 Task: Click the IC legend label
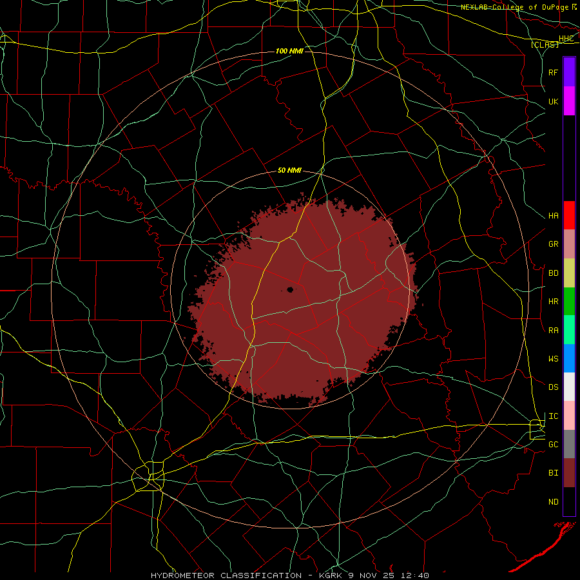click(x=553, y=416)
